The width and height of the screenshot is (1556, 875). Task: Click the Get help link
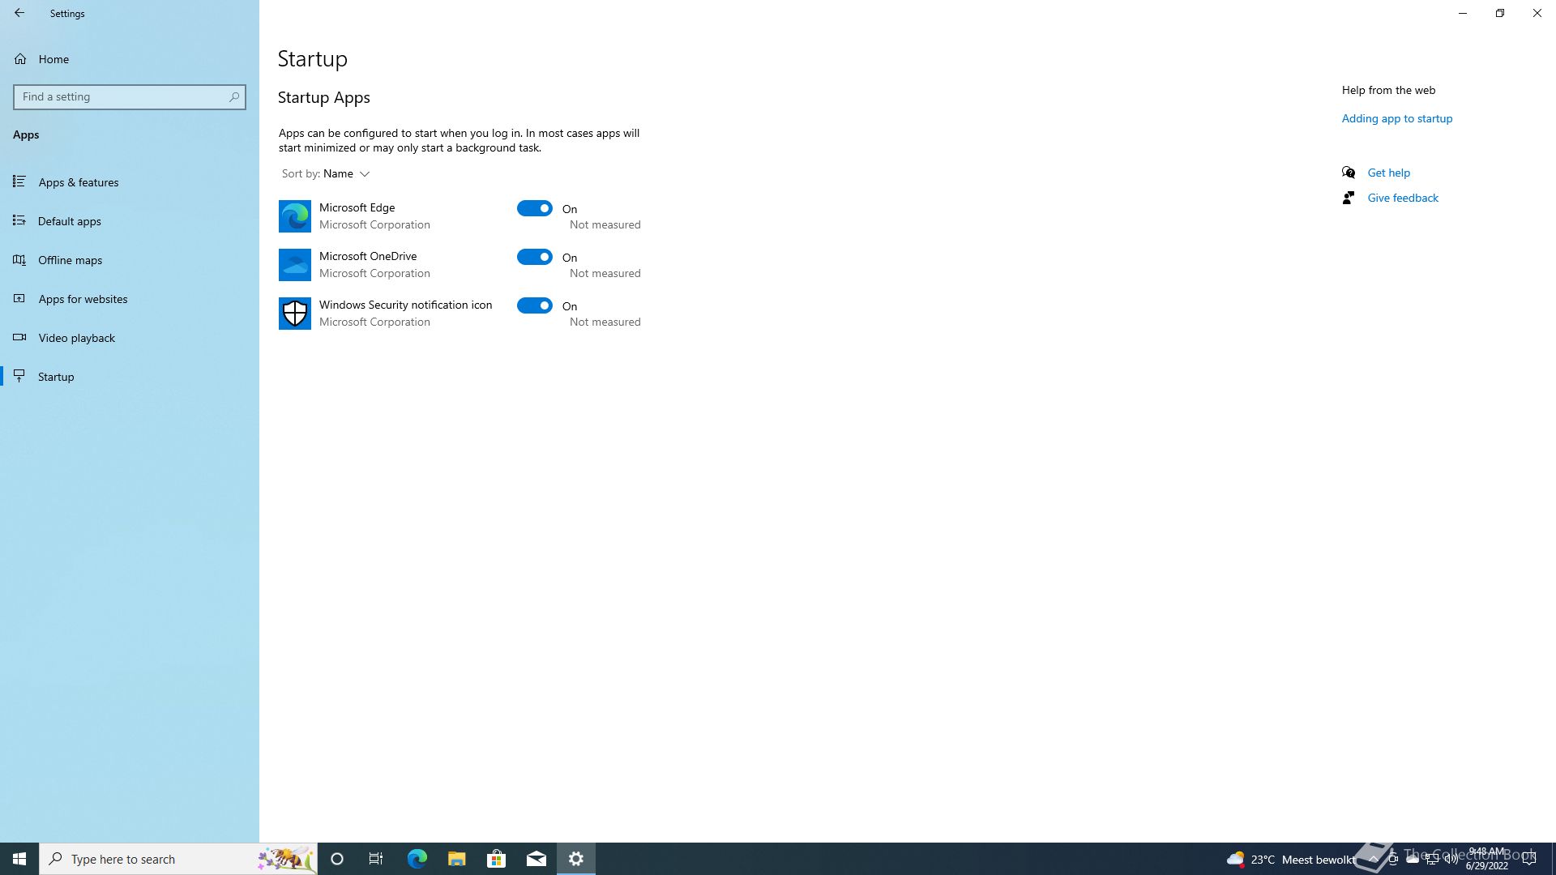[1388, 173]
